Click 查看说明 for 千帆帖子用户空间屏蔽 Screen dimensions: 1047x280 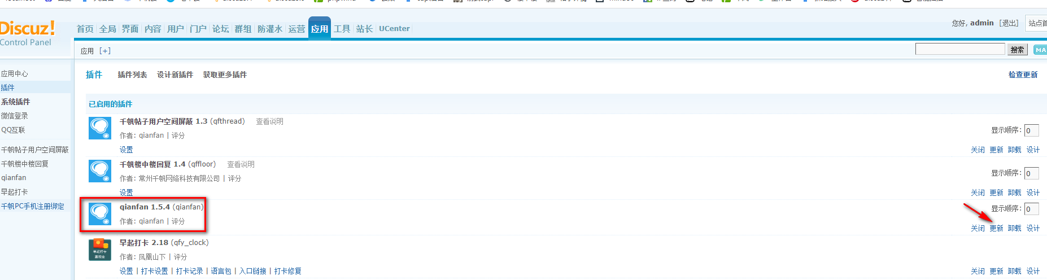pyautogui.click(x=270, y=121)
